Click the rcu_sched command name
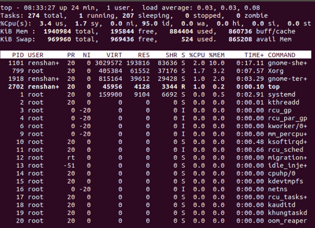The image size is (315, 228). click(286, 149)
